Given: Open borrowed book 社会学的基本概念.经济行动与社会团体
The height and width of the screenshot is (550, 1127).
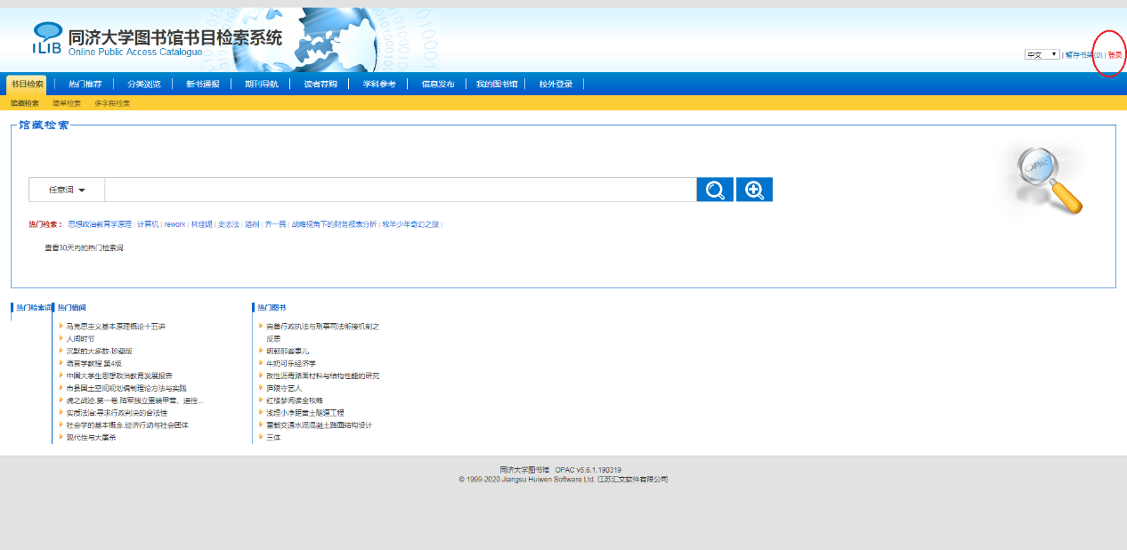Looking at the screenshot, I should (x=127, y=425).
